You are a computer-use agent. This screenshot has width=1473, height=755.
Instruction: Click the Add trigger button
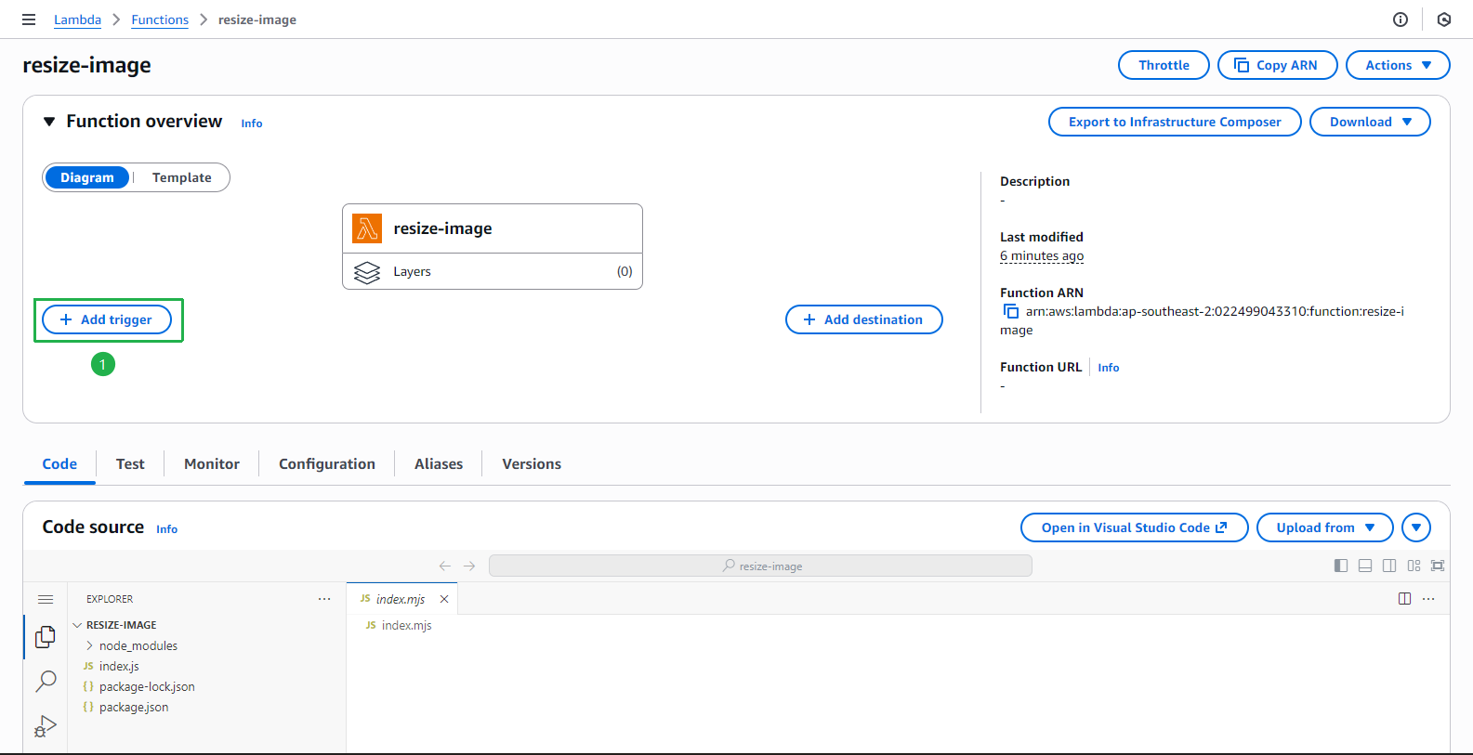(107, 319)
